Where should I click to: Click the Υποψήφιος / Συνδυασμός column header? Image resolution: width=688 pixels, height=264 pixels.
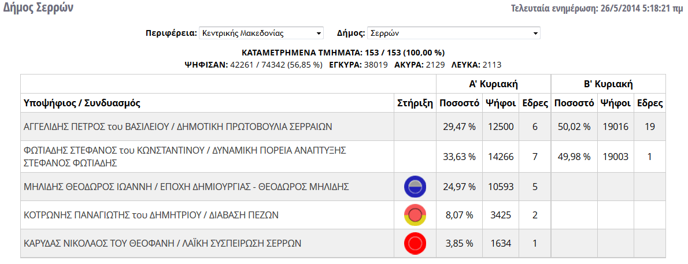82,103
